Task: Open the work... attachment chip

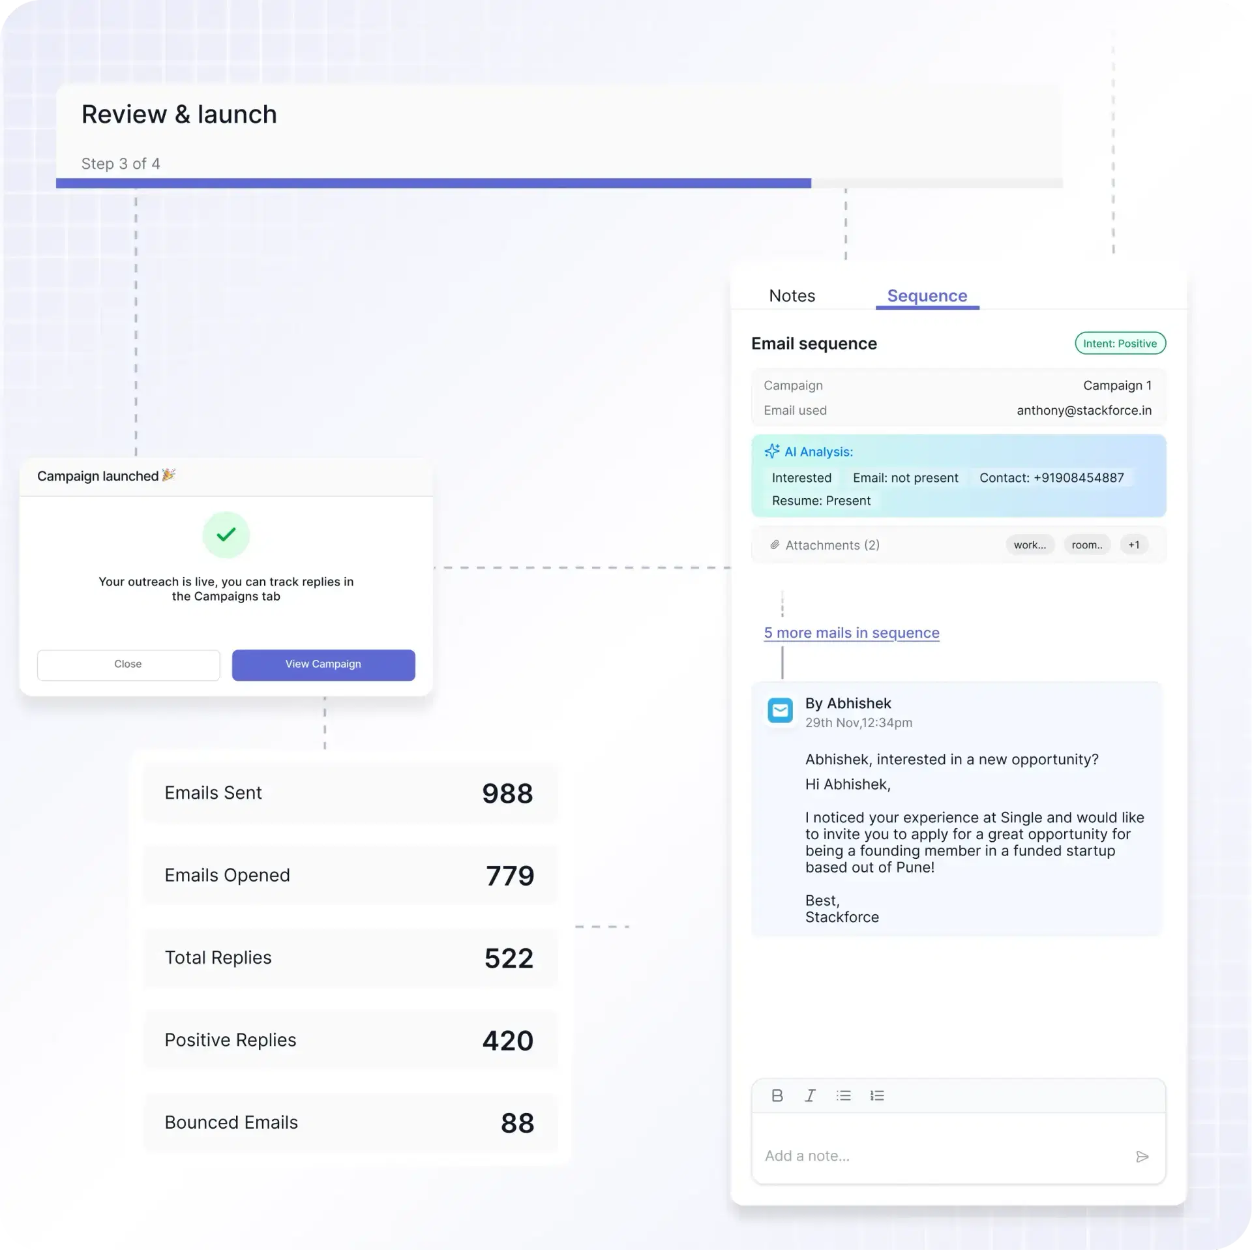Action: click(x=1030, y=544)
